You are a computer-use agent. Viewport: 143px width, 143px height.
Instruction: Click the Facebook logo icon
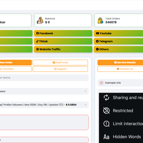[38, 33]
